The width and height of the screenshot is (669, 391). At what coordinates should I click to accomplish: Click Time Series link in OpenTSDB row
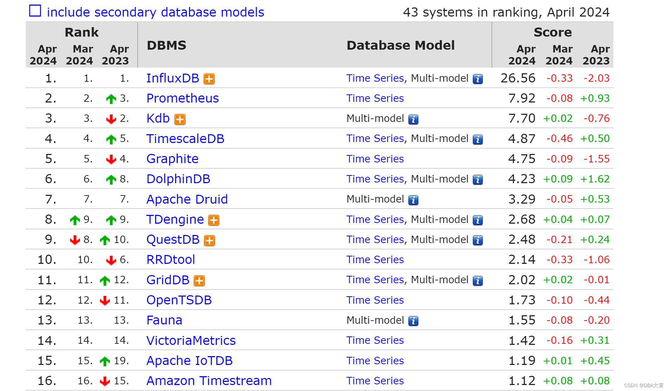(375, 300)
